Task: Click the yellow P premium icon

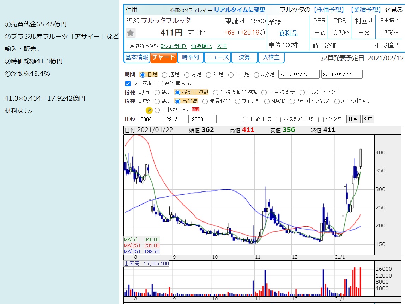Action: [x=149, y=110]
